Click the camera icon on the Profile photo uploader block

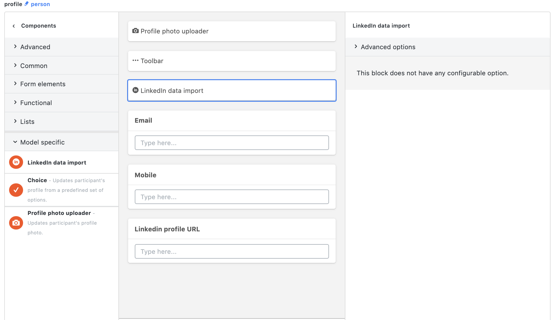pos(135,31)
